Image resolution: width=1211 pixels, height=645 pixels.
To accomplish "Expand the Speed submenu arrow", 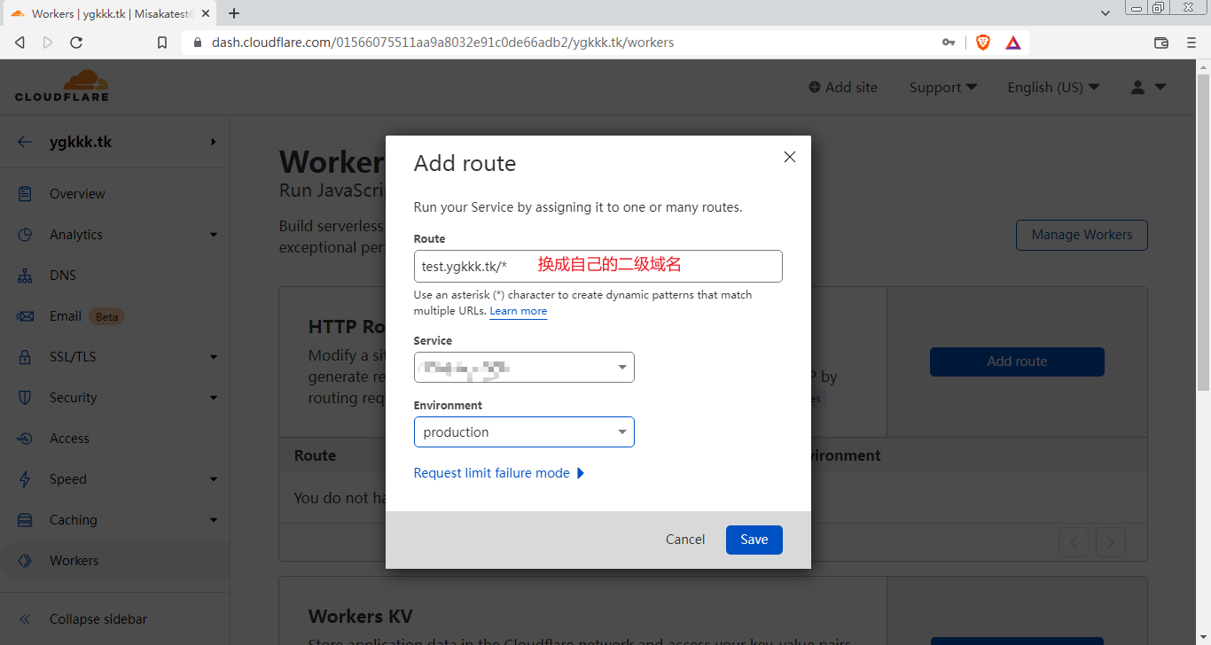I will 214,479.
